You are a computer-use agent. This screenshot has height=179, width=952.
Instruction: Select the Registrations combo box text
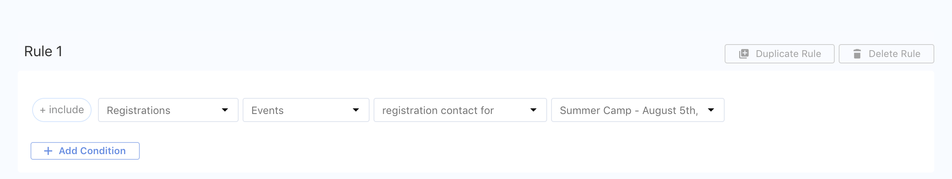[139, 110]
